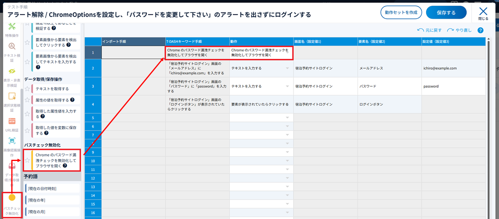Toggle favorite star for テキストを取得する
The image size is (499, 219).
(x=27, y=89)
